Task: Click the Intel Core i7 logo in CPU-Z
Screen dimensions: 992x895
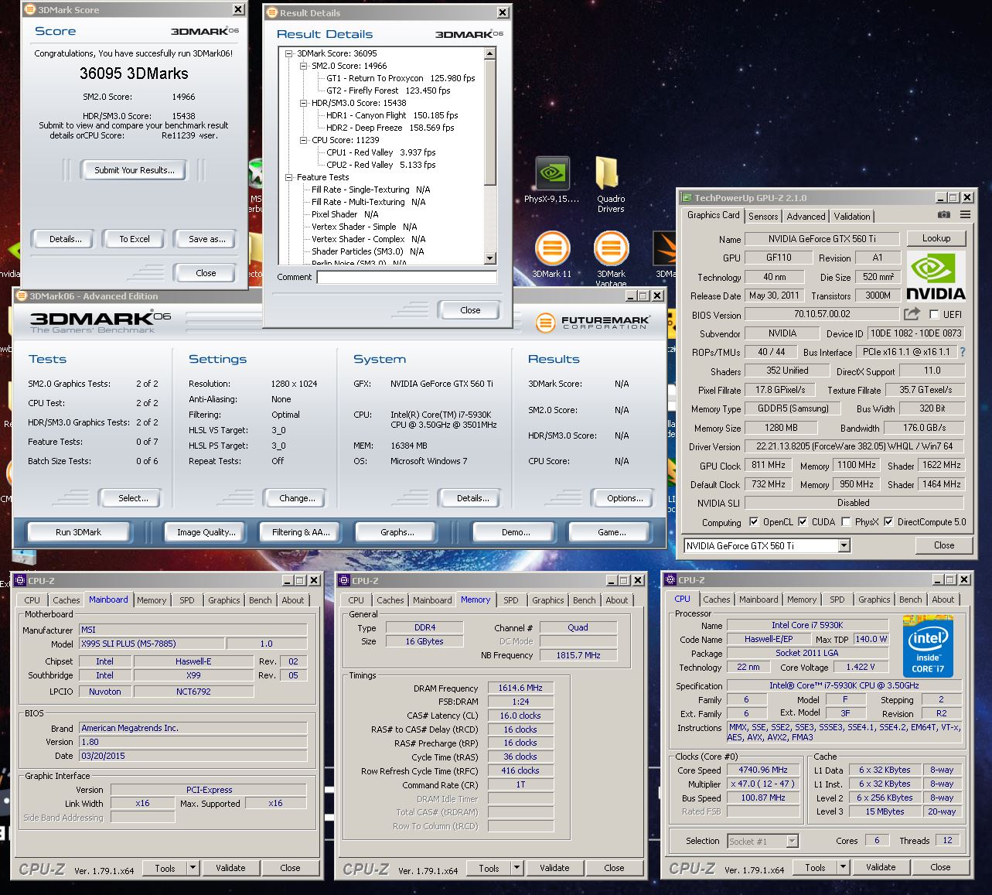Action: pyautogui.click(x=928, y=647)
